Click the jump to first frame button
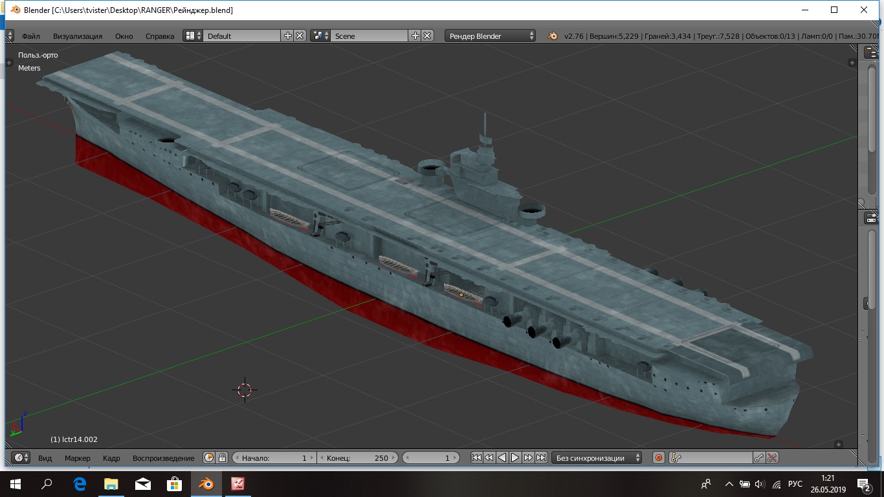The image size is (884, 497). point(476,458)
